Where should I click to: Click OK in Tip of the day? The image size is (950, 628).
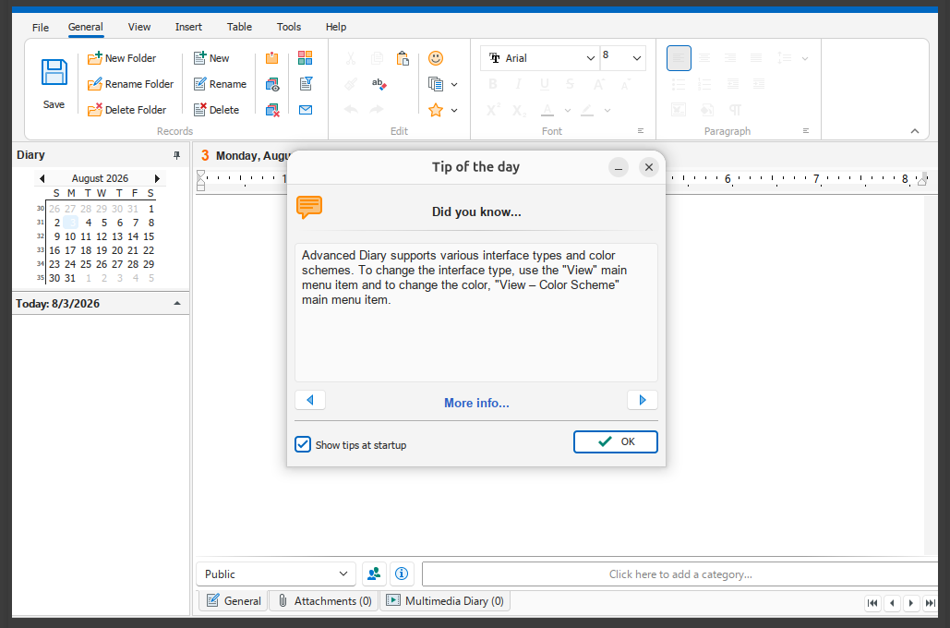point(616,441)
